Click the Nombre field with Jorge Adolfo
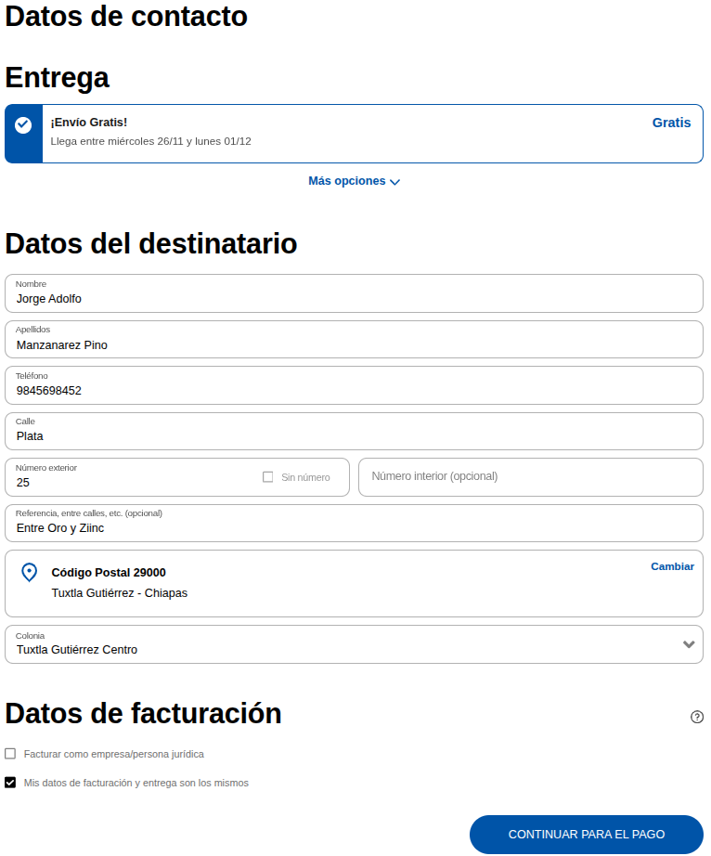Viewport: 711px width, 856px height. pos(354,294)
